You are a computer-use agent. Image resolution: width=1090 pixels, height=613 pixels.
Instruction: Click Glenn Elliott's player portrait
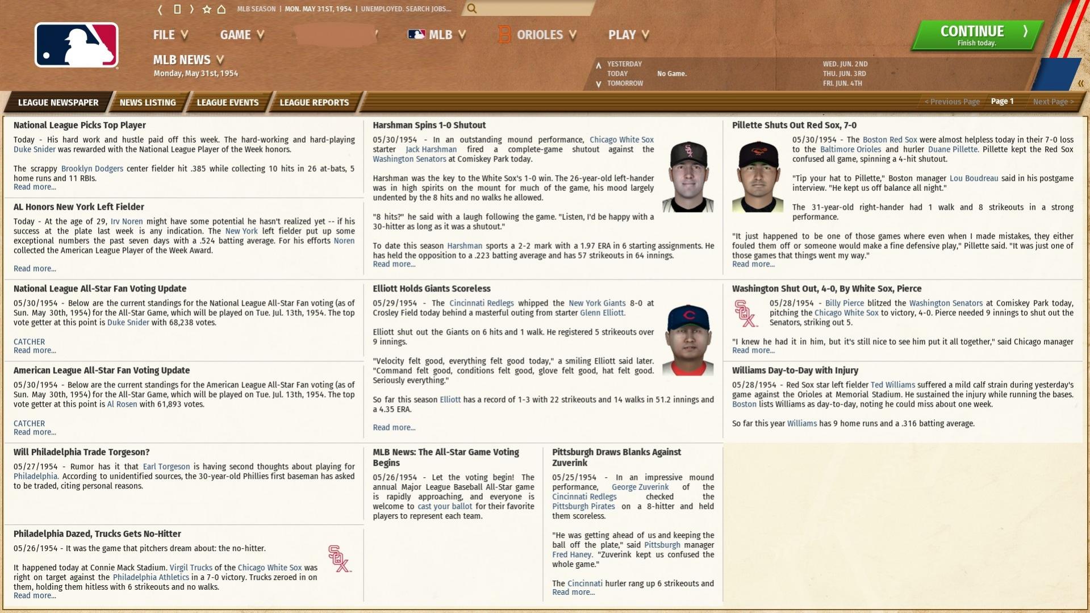coord(688,340)
